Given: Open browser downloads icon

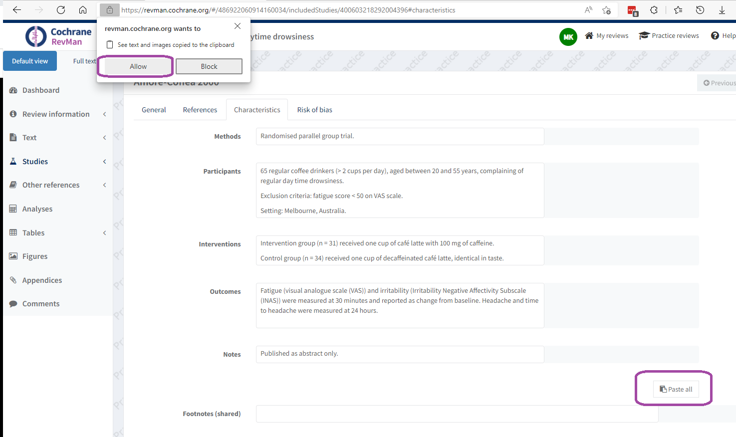Looking at the screenshot, I should 722,10.
